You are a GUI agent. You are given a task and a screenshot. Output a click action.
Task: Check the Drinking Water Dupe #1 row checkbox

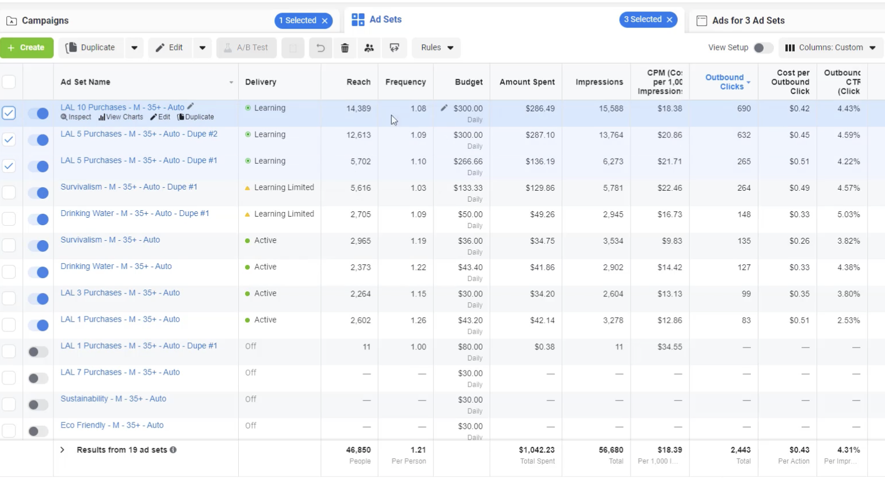[9, 219]
